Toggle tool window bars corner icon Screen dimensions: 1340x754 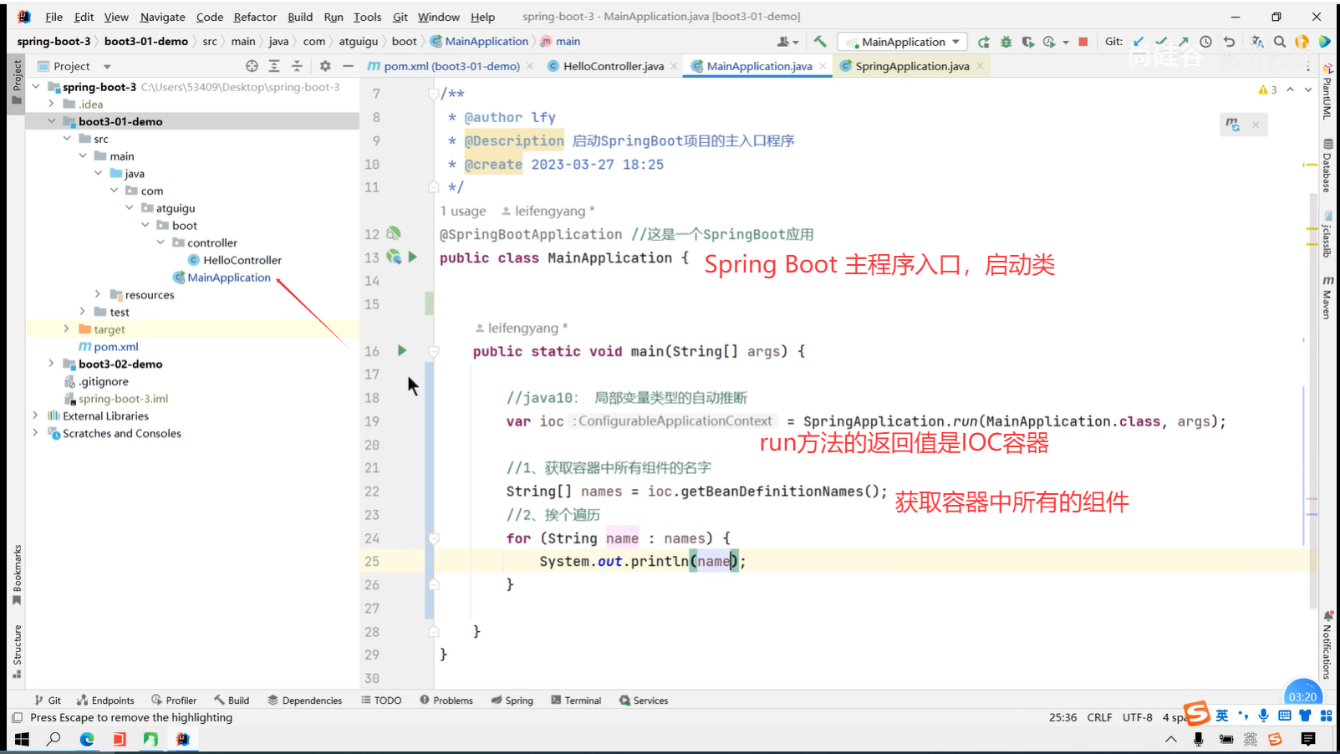[18, 717]
